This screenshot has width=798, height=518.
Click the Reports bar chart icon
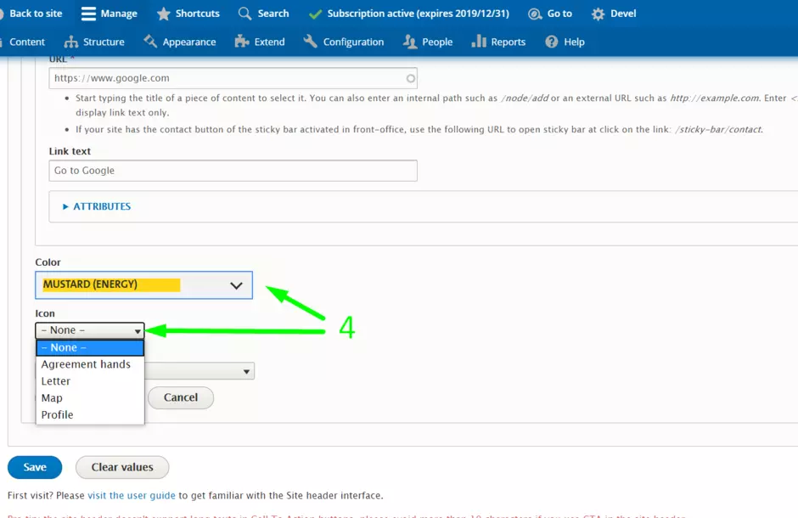click(x=479, y=42)
